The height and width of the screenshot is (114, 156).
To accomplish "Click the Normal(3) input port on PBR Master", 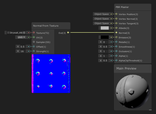I will pyautogui.click(x=116, y=33).
